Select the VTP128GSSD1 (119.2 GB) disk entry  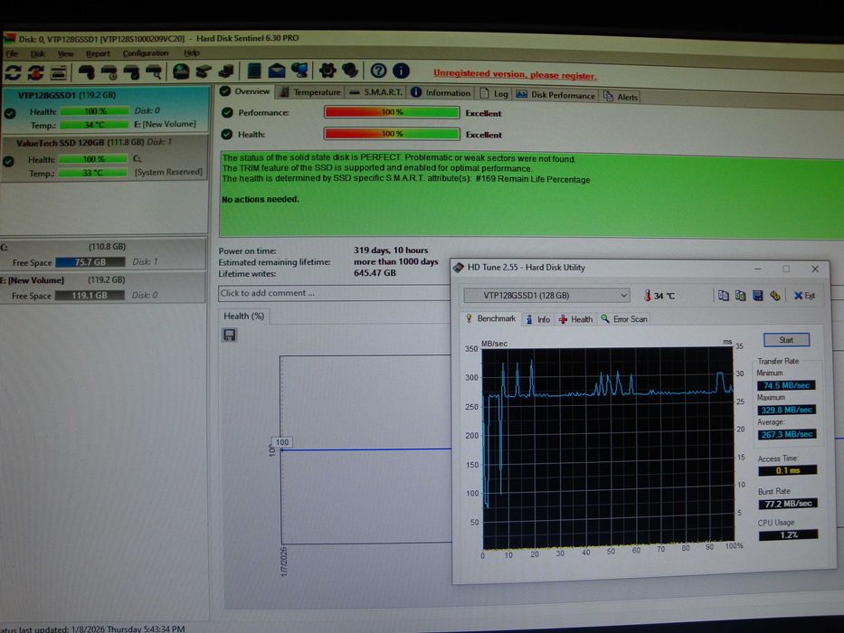[x=104, y=109]
